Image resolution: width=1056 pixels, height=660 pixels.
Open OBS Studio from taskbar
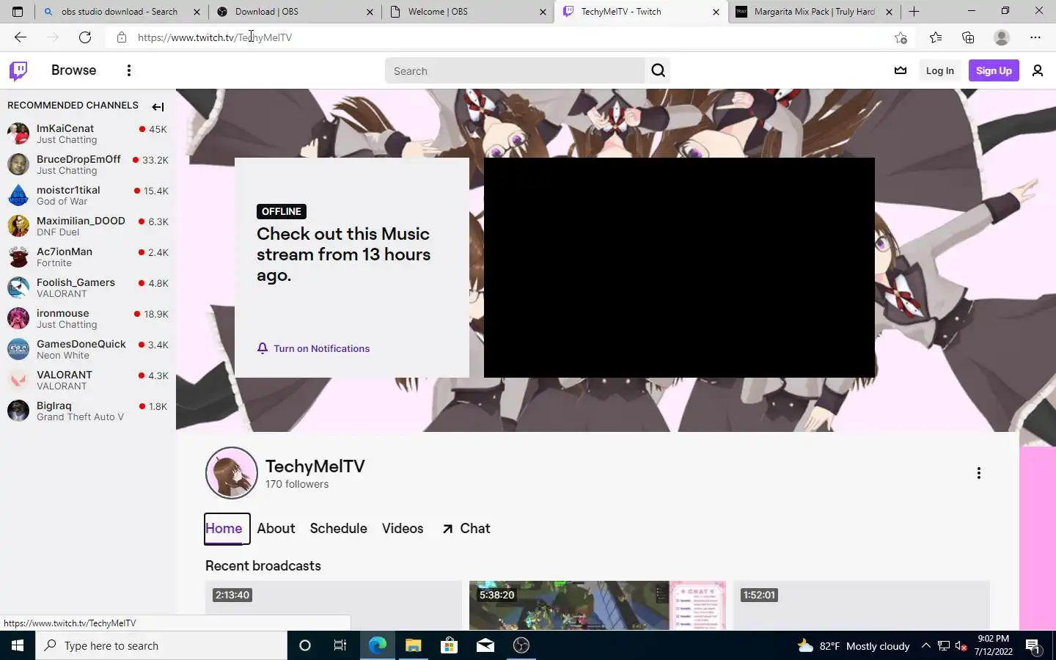521,645
